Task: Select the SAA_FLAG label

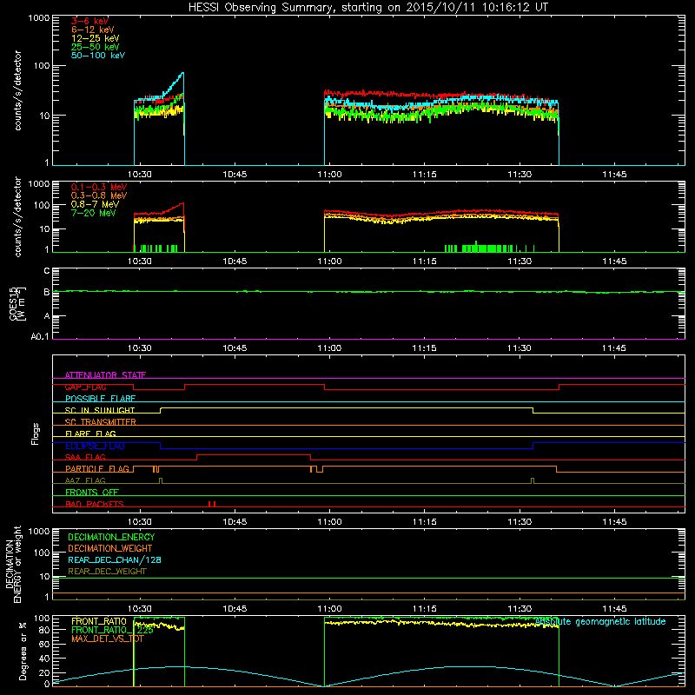Action: pos(85,457)
